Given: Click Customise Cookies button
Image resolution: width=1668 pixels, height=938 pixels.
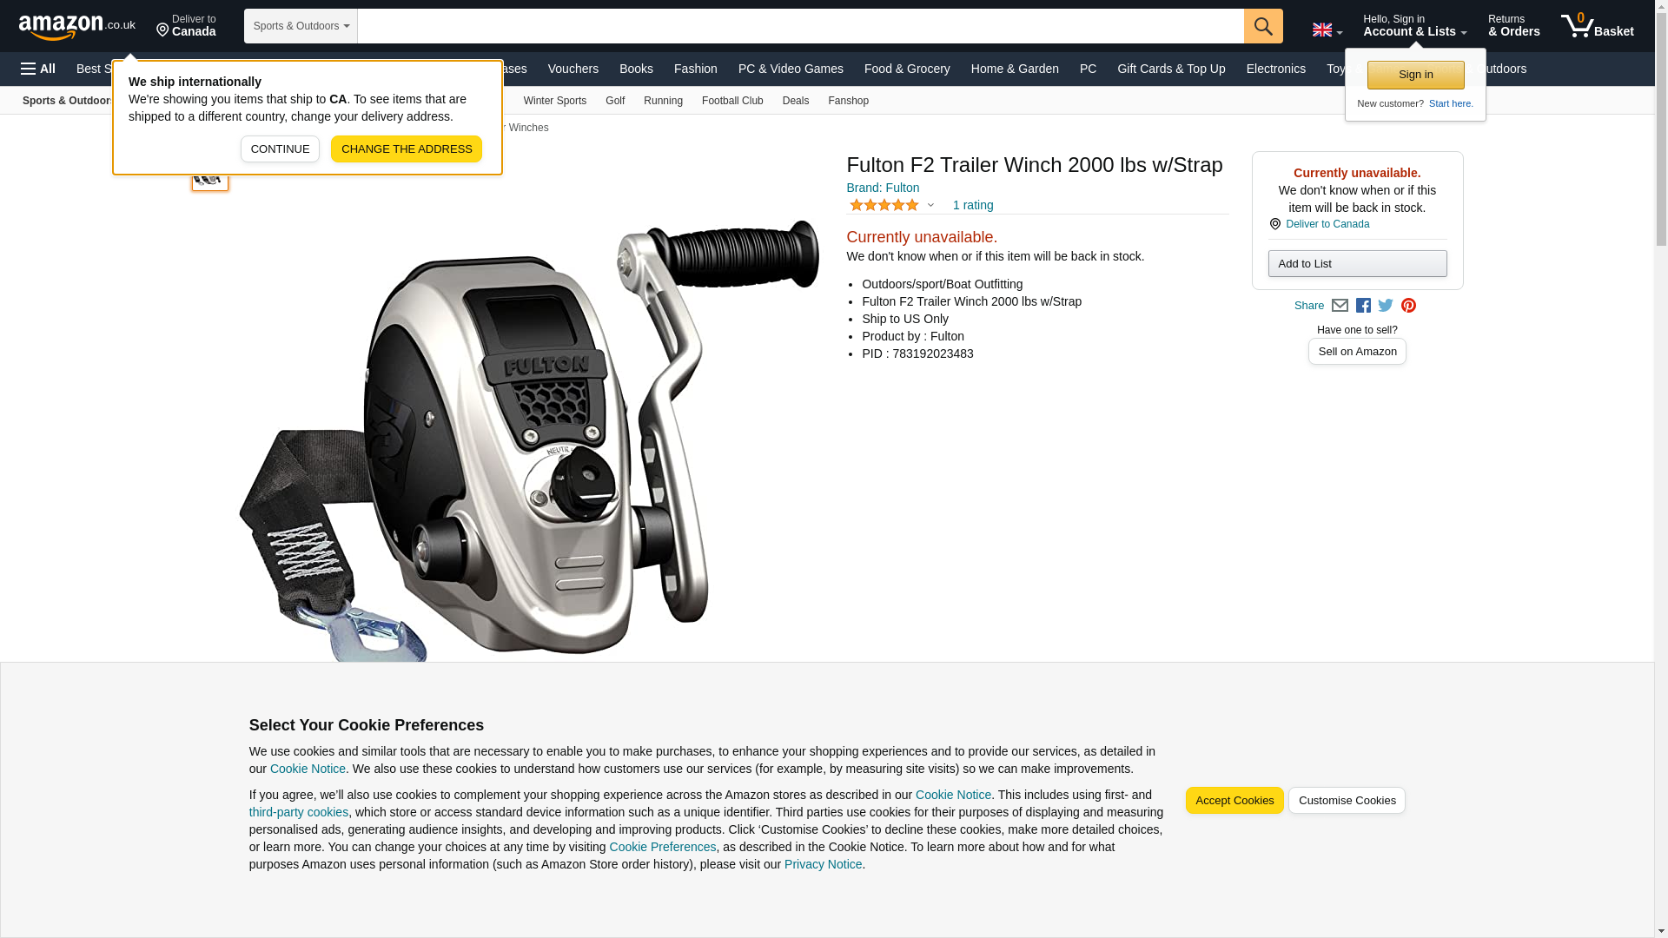Looking at the screenshot, I should click(x=1347, y=801).
